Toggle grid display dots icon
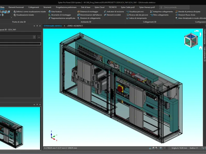The height and width of the screenshot is (154, 206). [x=165, y=148]
